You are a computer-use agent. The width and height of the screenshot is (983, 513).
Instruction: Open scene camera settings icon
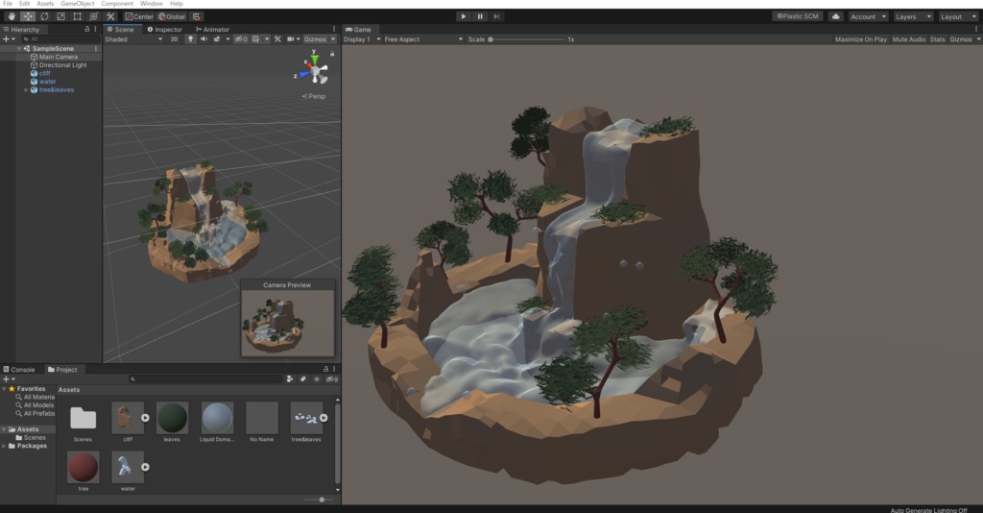(290, 38)
